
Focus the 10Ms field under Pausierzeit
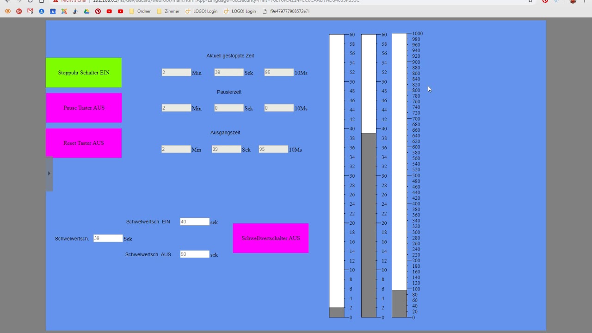pos(279,108)
